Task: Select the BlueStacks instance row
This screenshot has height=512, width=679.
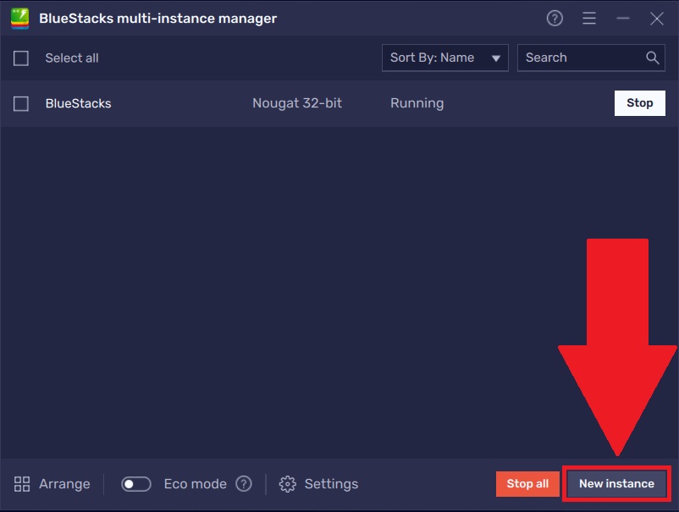Action: click(x=78, y=103)
